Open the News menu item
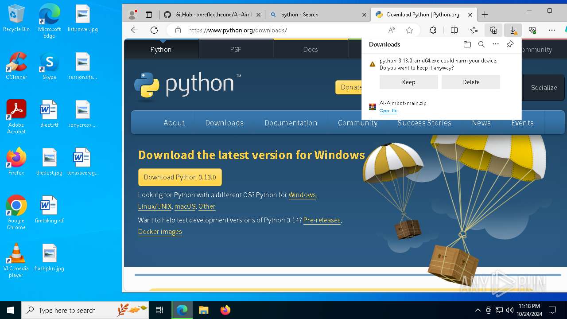567x319 pixels. click(x=481, y=123)
